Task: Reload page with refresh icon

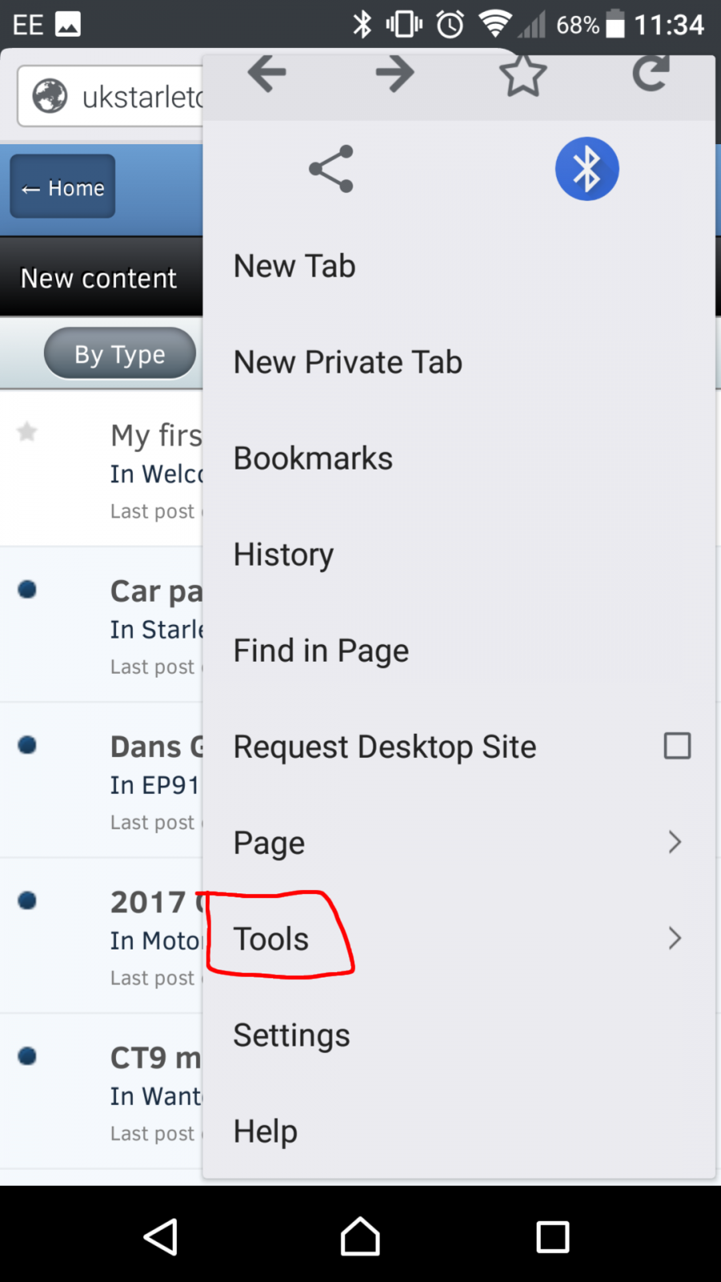Action: pos(651,74)
